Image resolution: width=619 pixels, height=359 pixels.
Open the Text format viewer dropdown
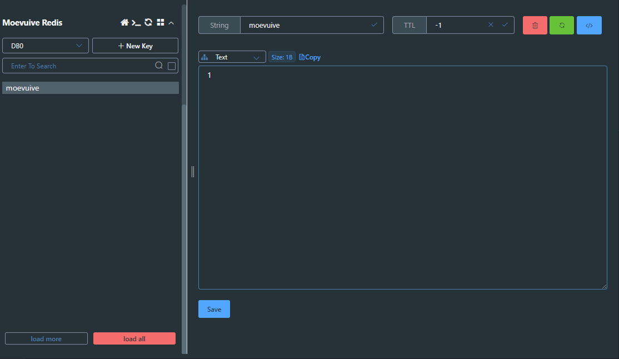(x=232, y=57)
